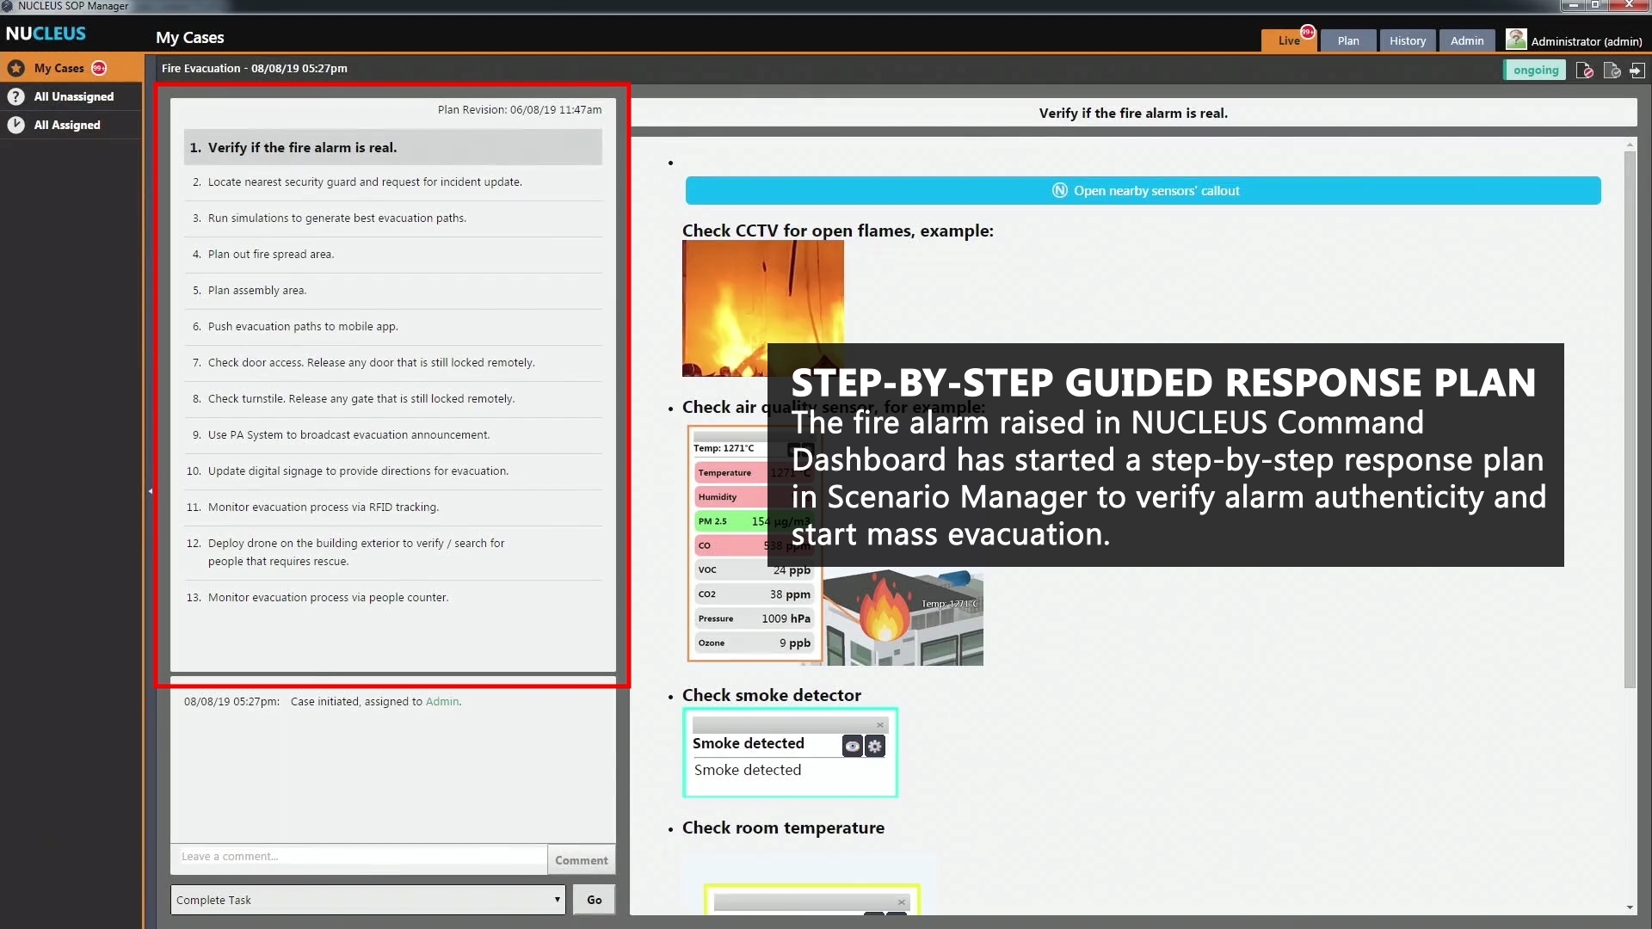Click the Leave a comment input field
The width and height of the screenshot is (1652, 929).
click(359, 857)
